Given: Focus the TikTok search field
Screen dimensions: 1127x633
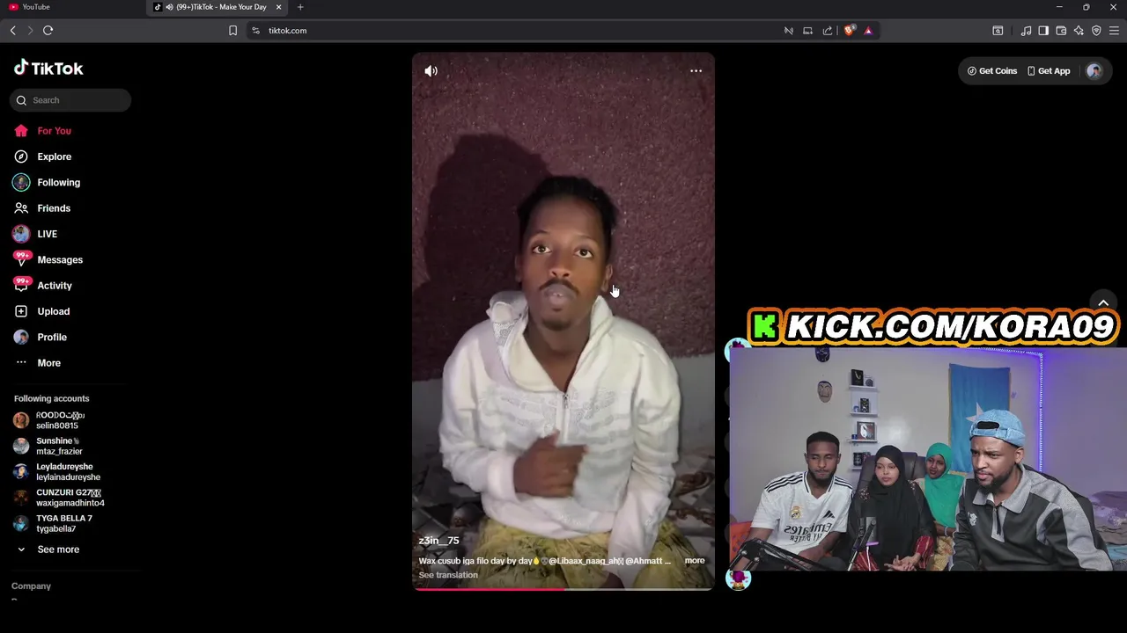Looking at the screenshot, I should (70, 100).
